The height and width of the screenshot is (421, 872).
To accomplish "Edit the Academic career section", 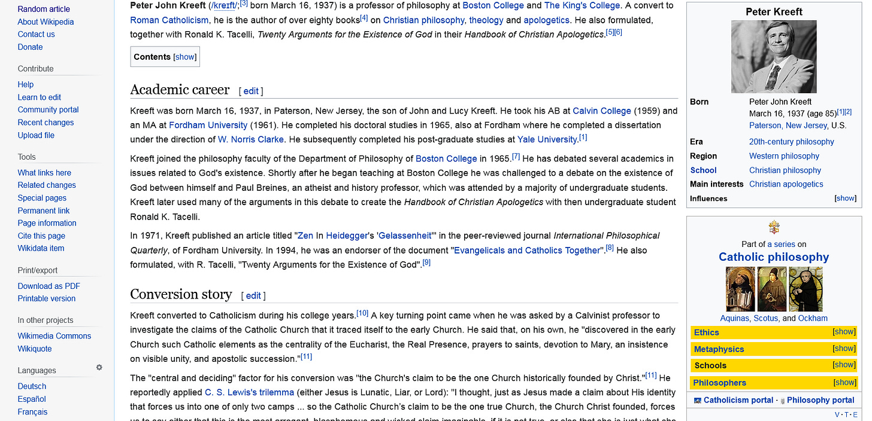I will pyautogui.click(x=251, y=91).
